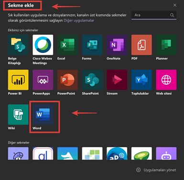
Task: Select the SharePoint app tile
Action: click(92, 80)
